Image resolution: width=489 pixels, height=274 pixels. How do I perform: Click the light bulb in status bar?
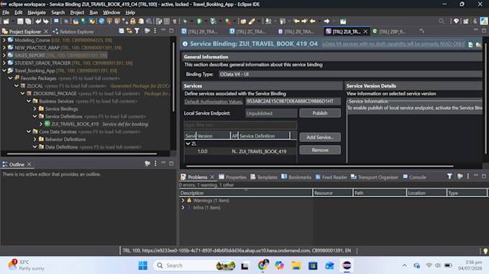[485, 250]
